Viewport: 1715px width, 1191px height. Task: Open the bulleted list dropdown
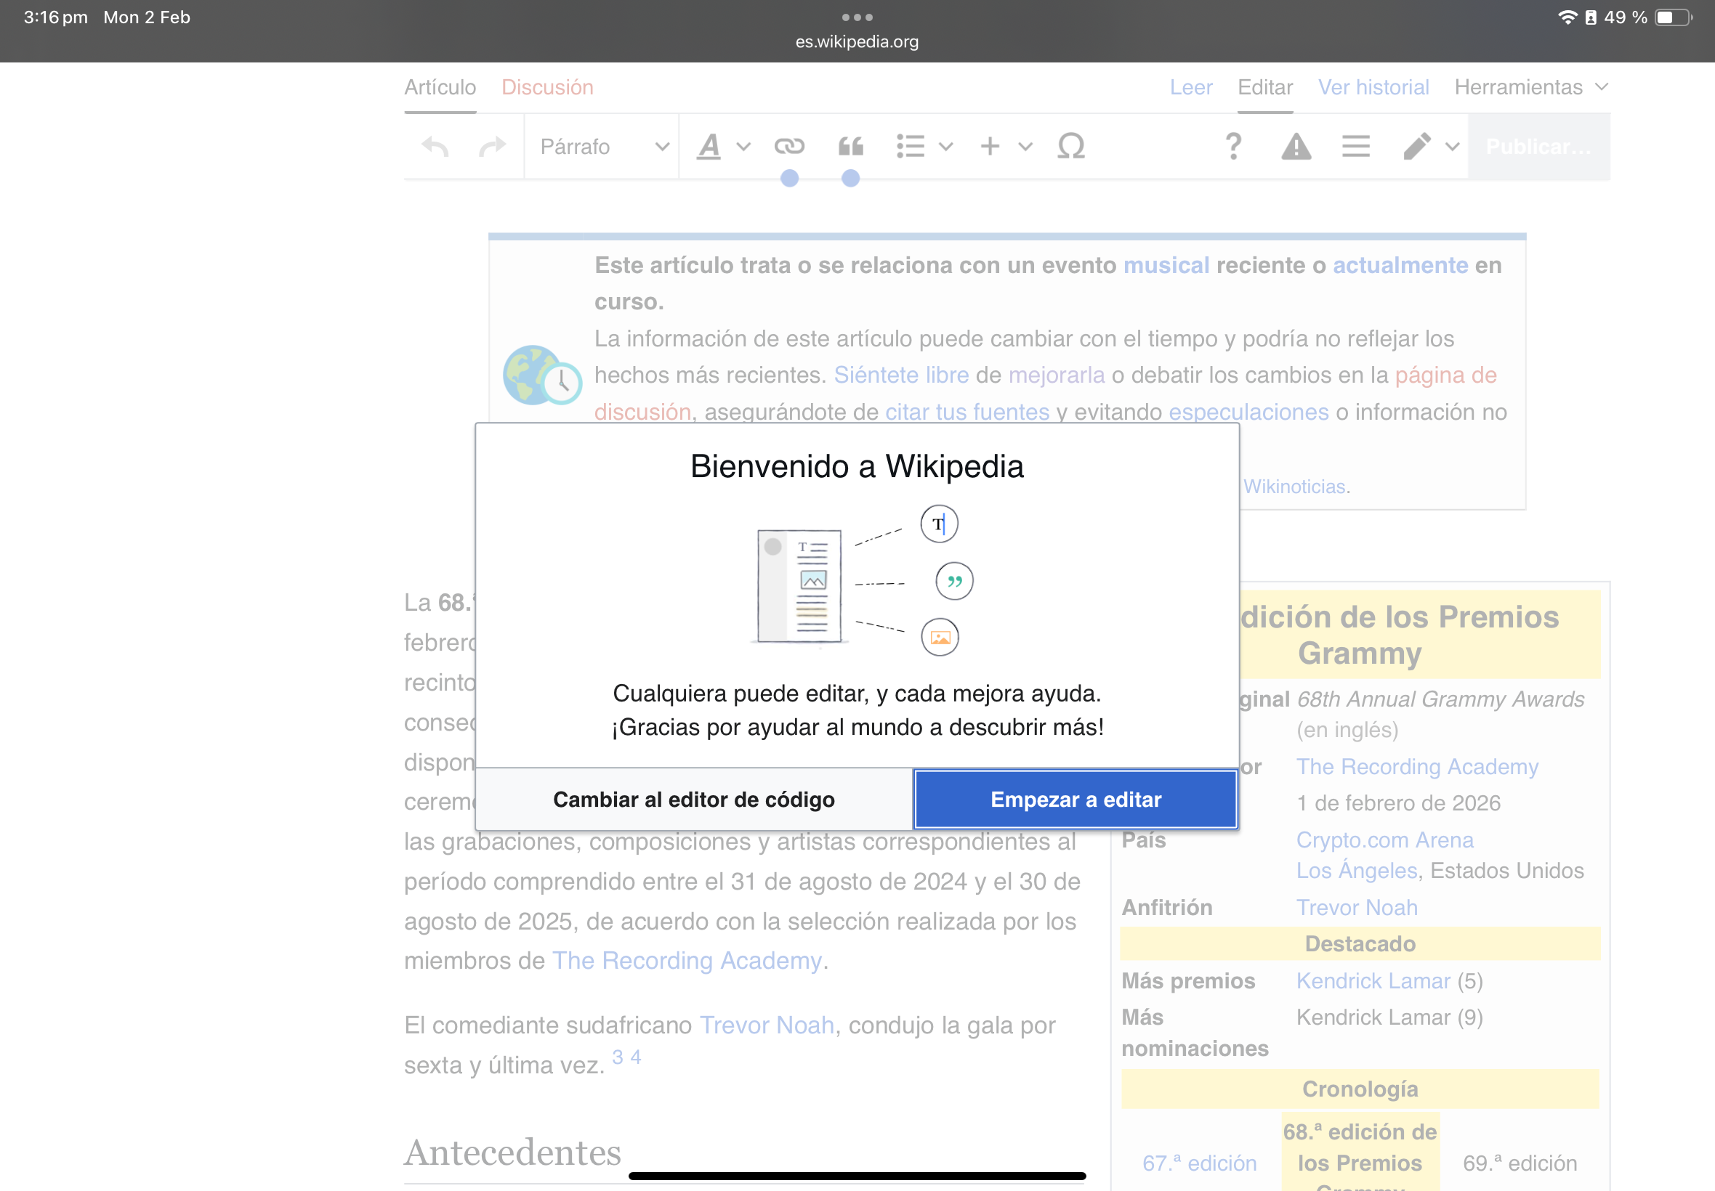click(x=924, y=146)
